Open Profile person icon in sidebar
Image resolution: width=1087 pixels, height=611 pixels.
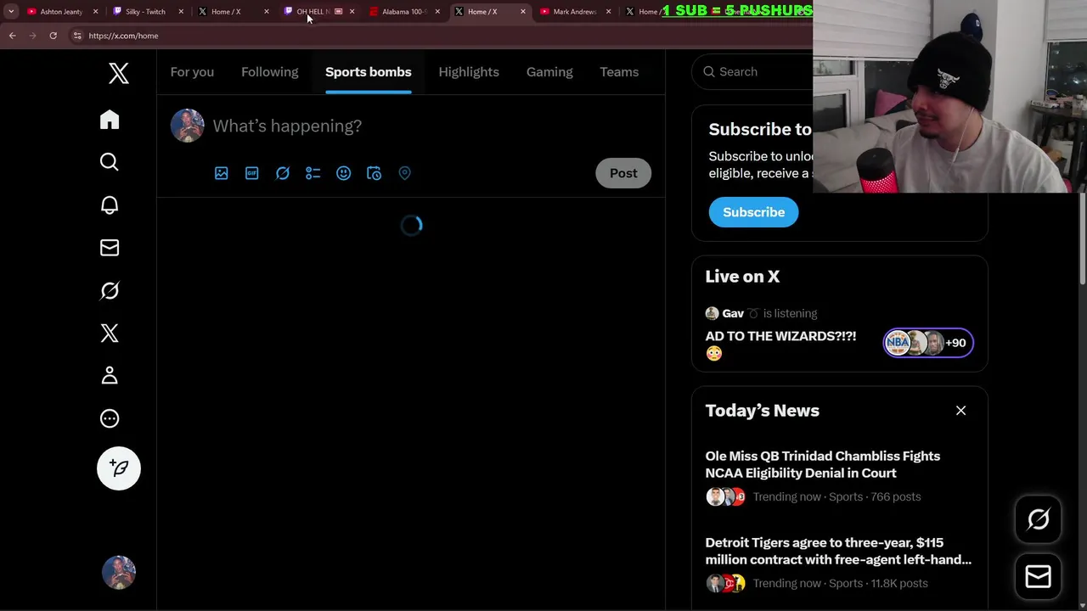(x=110, y=375)
